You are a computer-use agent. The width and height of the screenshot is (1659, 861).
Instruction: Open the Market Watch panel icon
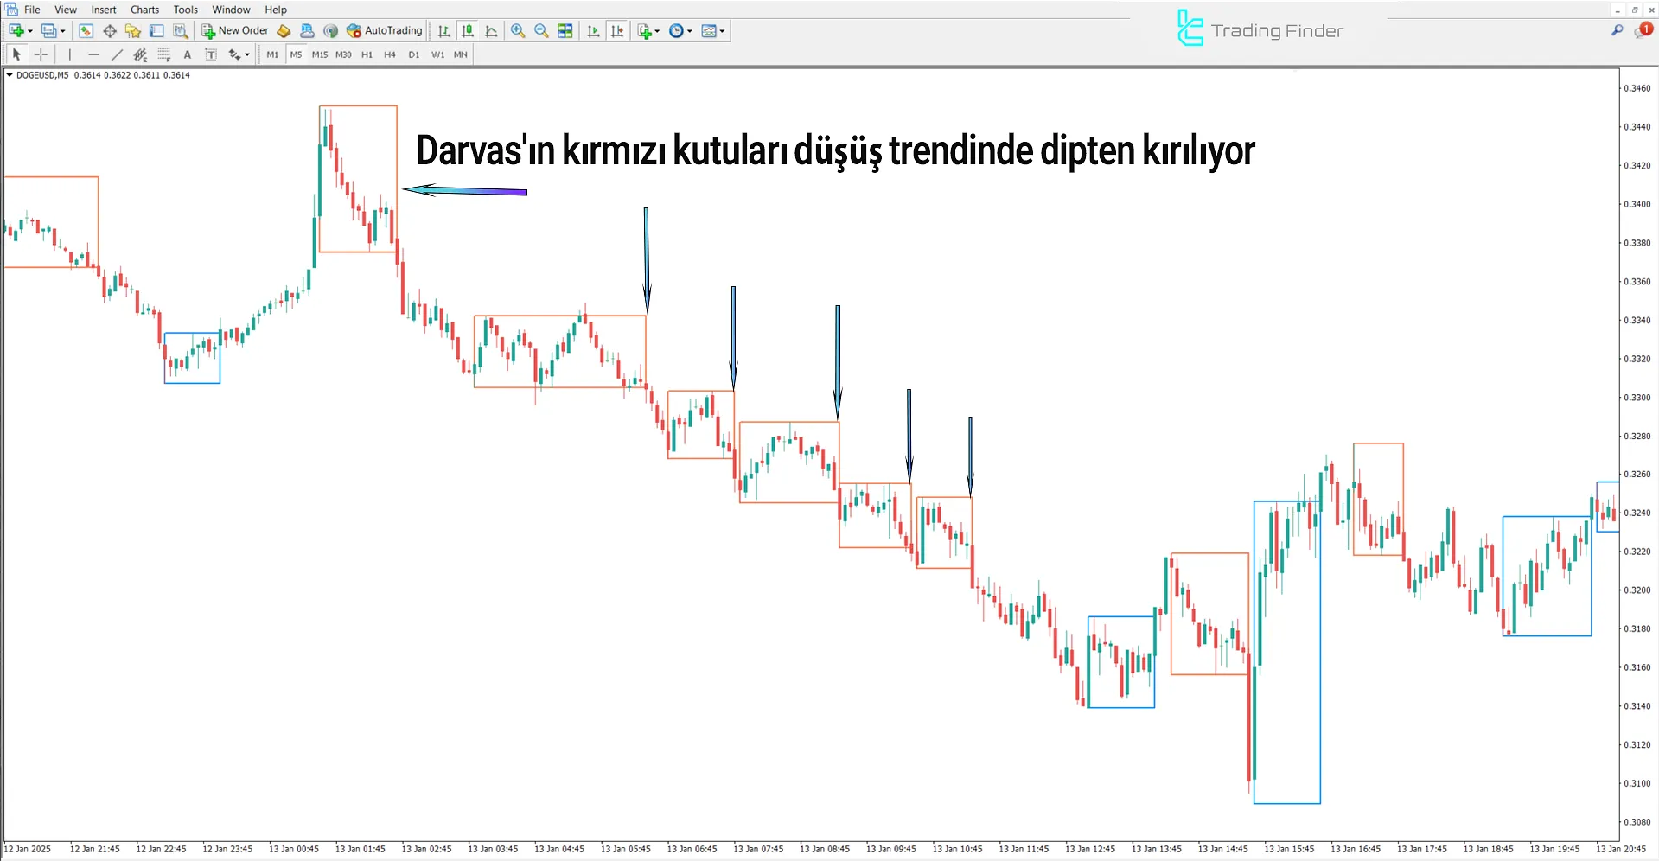86,31
